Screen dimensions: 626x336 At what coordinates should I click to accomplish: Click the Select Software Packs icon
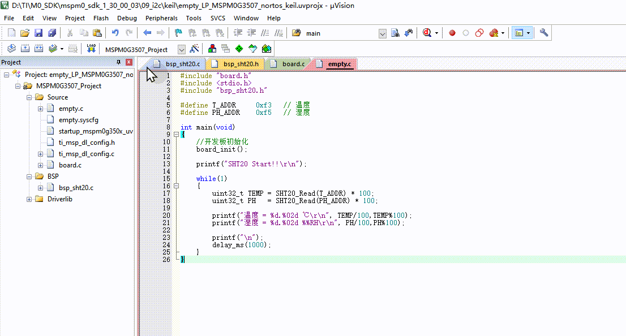click(x=252, y=49)
